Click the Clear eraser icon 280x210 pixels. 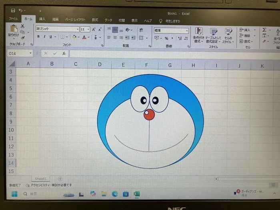click(x=264, y=42)
